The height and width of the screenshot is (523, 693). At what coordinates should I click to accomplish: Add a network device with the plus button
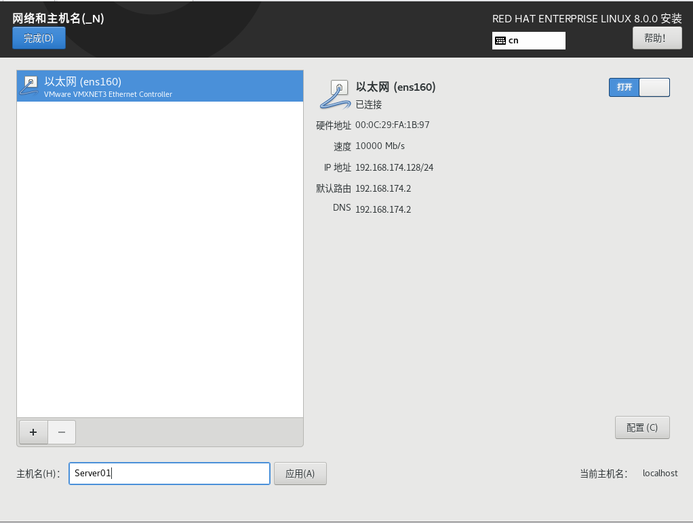(33, 432)
